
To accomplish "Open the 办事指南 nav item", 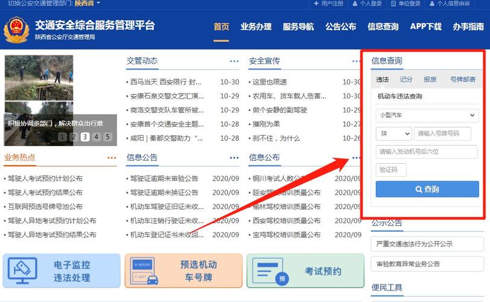I will tap(468, 27).
